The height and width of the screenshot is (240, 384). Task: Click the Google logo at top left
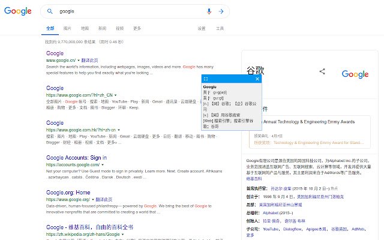pos(18,11)
